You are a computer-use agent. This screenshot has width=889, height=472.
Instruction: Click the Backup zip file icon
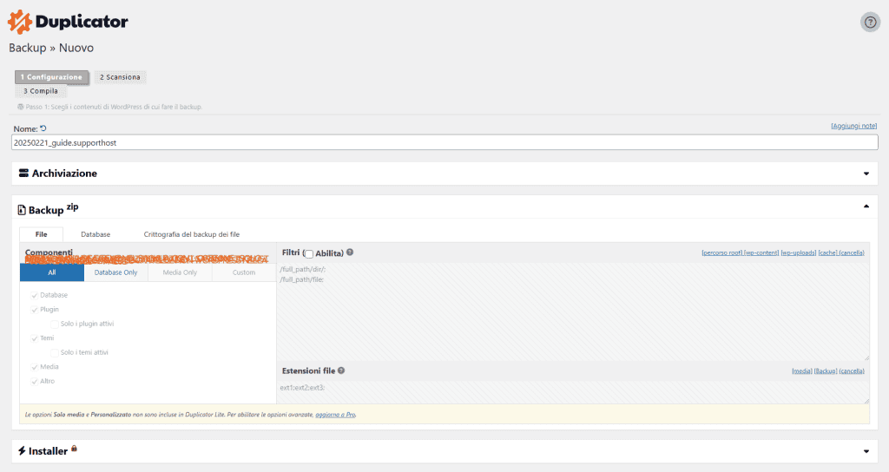pos(22,210)
